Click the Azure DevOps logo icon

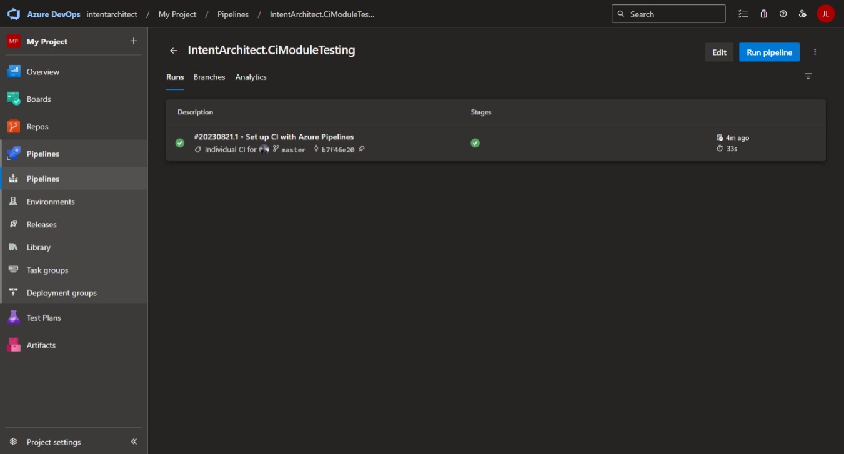(14, 14)
